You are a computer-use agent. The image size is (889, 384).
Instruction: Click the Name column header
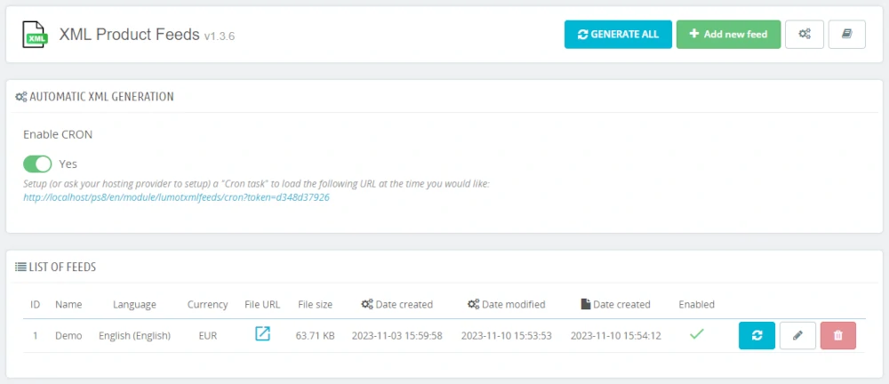(x=68, y=305)
